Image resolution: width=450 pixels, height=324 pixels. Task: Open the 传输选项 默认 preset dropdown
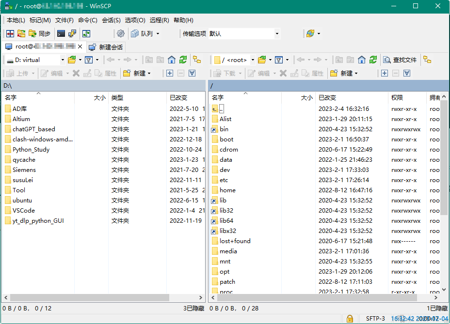[277, 33]
